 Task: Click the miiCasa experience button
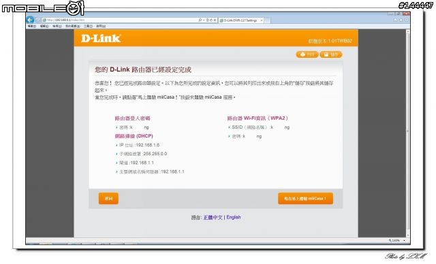click(305, 199)
